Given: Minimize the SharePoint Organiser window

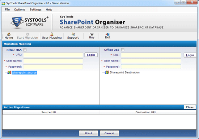Looking at the screenshot, I should click(177, 2).
